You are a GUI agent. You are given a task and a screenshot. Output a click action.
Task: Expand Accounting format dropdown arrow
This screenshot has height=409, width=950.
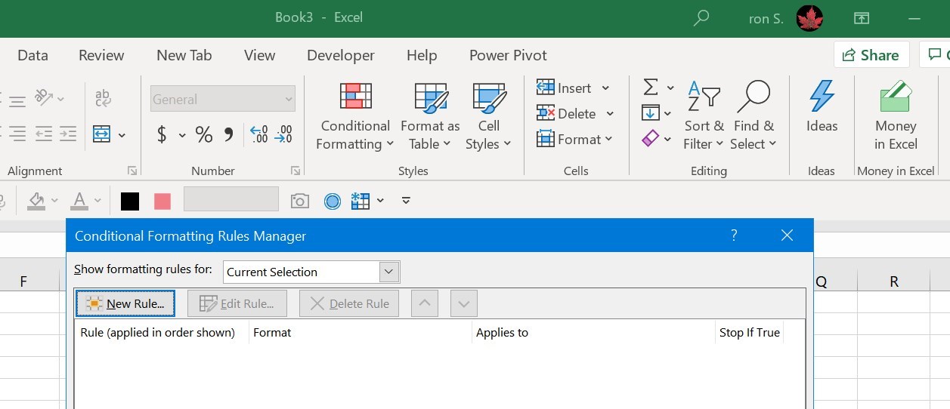pos(182,136)
